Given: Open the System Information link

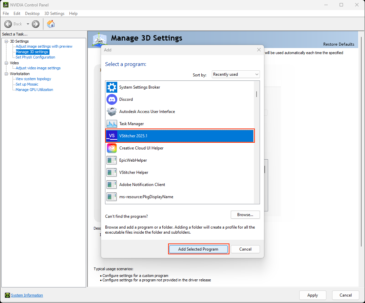Looking at the screenshot, I should point(27,295).
